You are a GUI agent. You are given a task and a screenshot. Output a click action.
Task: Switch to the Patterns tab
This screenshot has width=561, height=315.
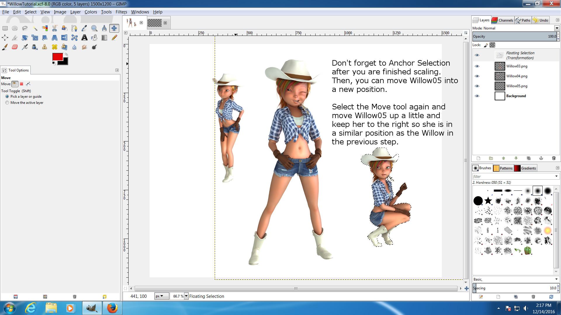(503, 168)
